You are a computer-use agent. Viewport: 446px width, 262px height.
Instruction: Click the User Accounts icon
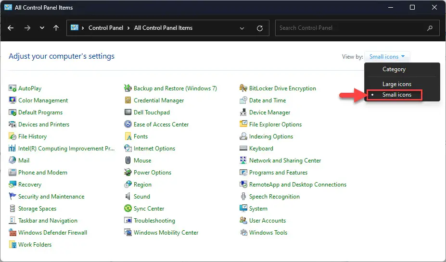(x=243, y=221)
